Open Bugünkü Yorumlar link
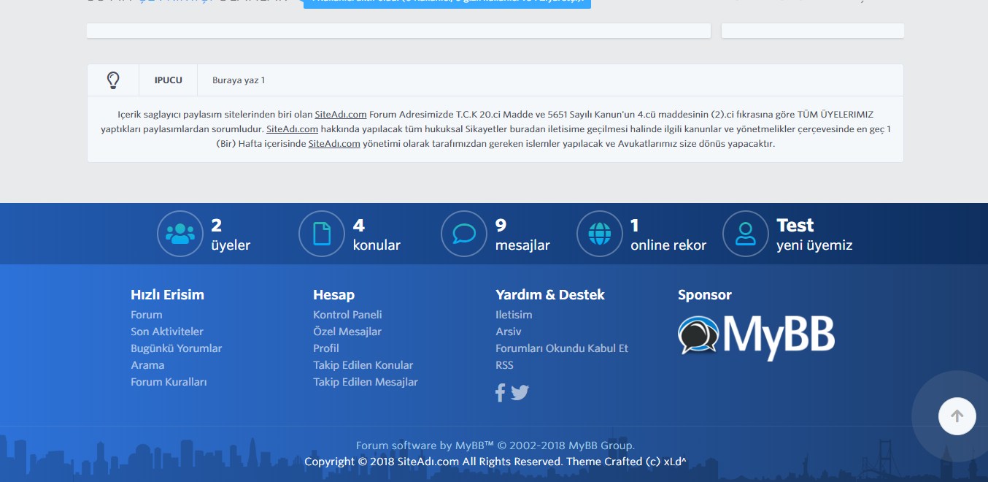Viewport: 988px width, 482px height. 176,348
